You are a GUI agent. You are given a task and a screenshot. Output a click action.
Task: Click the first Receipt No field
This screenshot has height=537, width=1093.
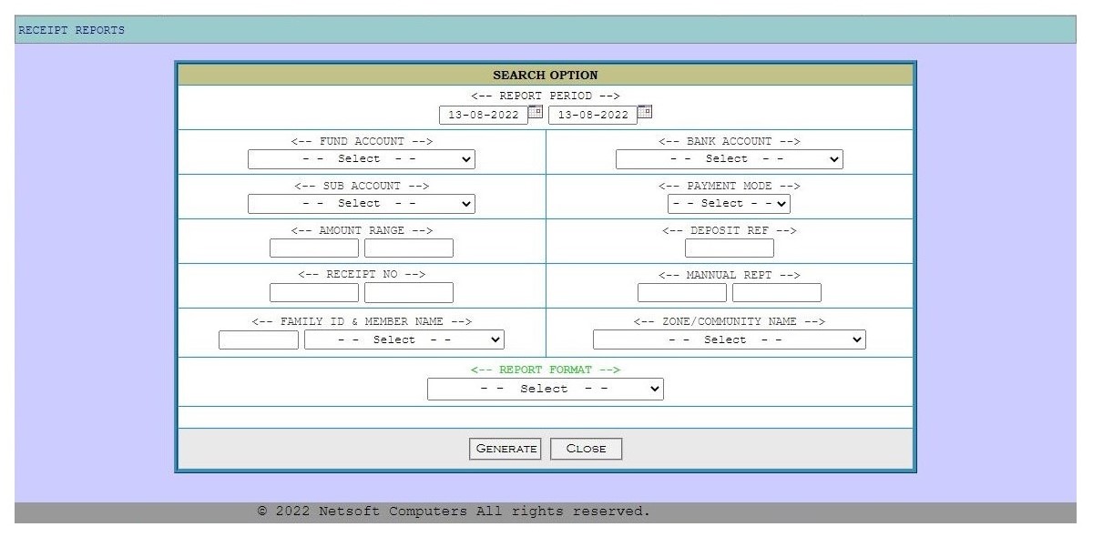[x=314, y=293]
